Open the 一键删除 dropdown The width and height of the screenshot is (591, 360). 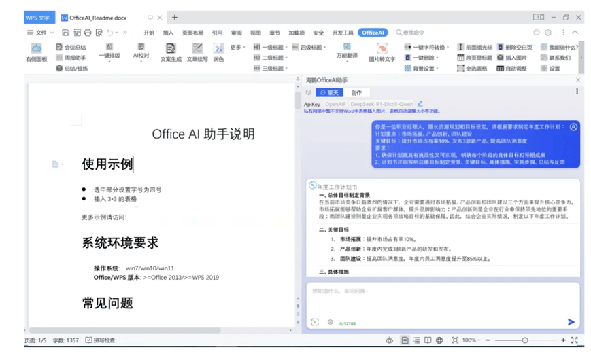[x=437, y=58]
